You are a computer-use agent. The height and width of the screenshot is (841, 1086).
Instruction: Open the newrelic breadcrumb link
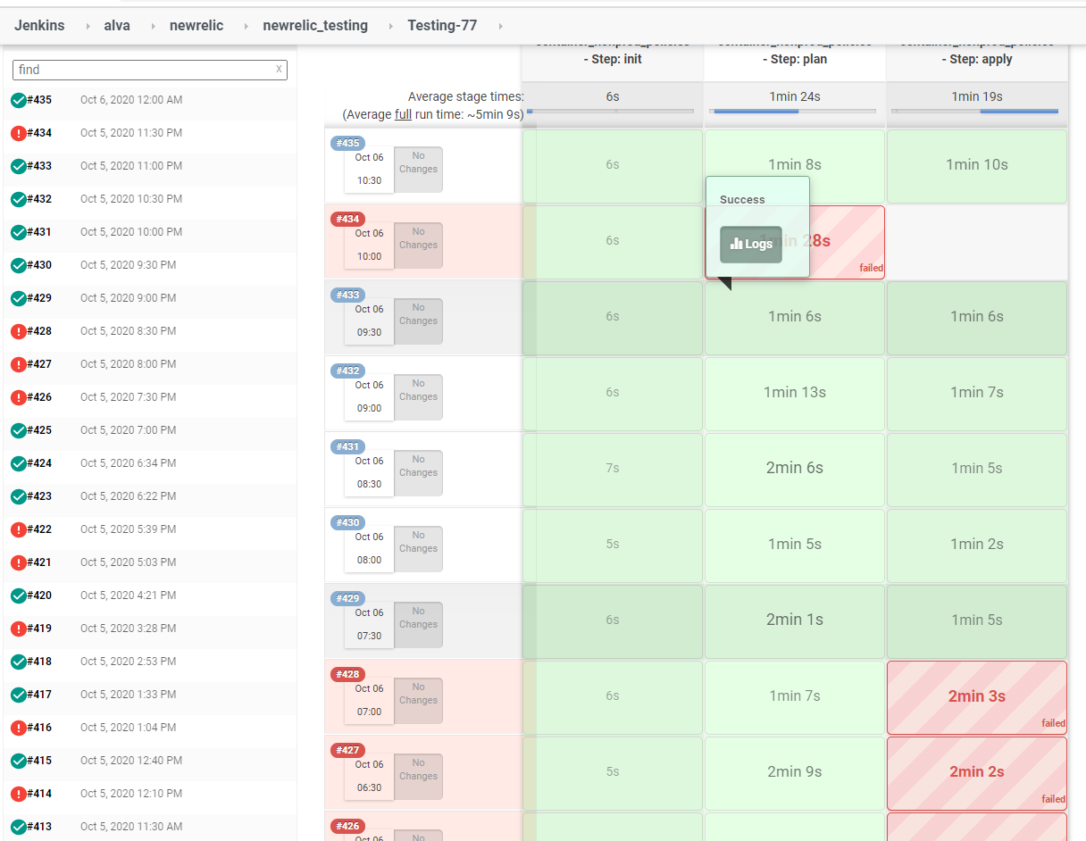coord(196,25)
